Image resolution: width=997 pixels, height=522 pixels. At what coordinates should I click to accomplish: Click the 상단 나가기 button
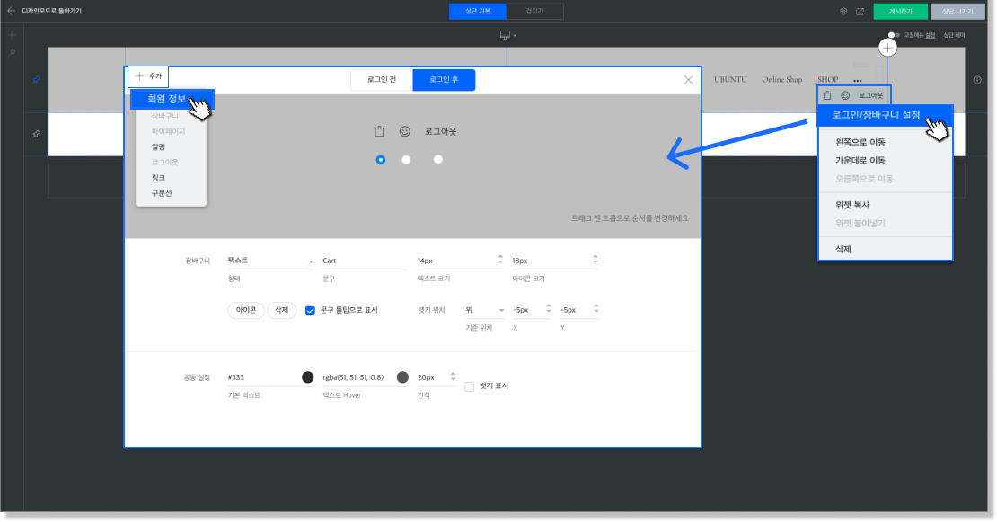pos(957,12)
